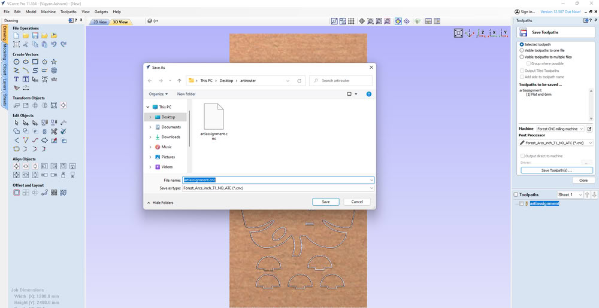This screenshot has height=308, width=599.
Task: Collapse the This PC tree node
Action: [x=148, y=107]
